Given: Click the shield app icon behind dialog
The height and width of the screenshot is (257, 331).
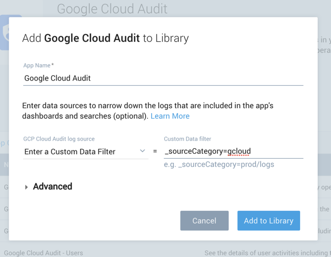Looking at the screenshot, I should click(4, 33).
